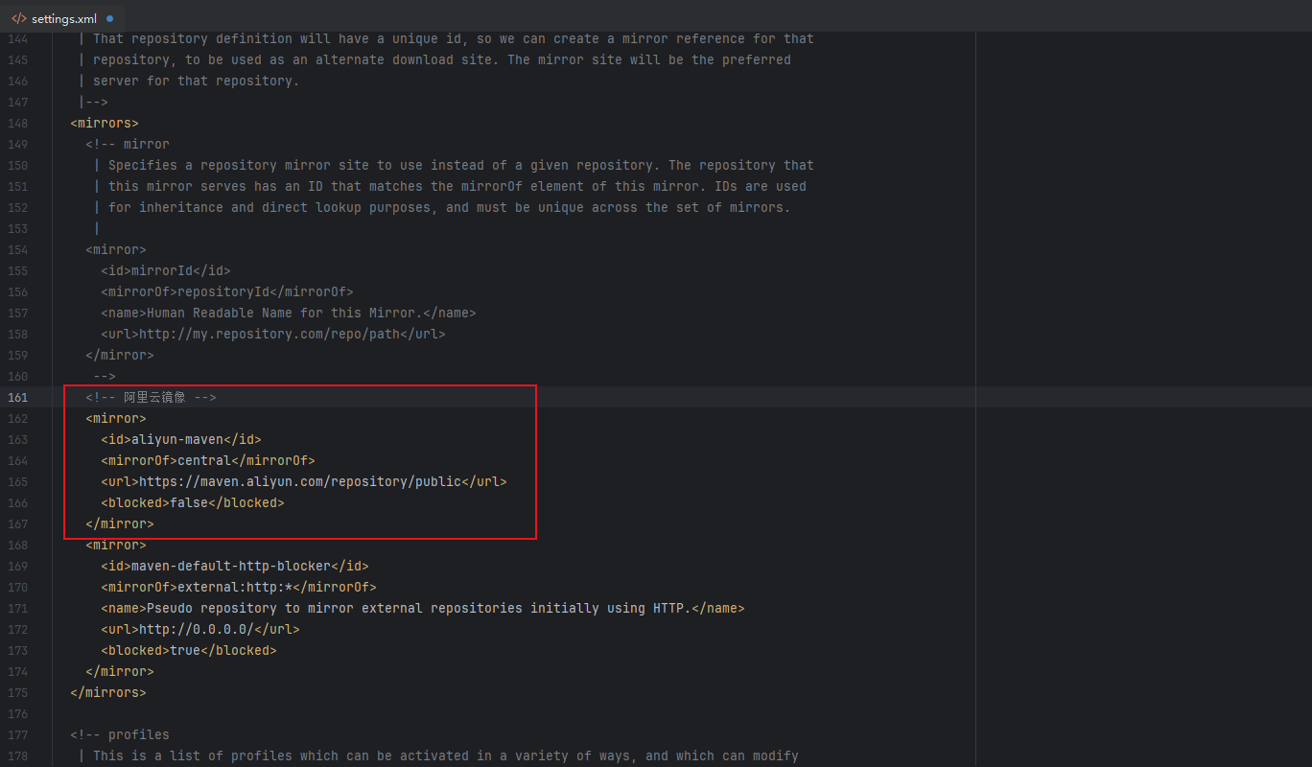Click 'Human Readable Name for this Mirror.'

(x=285, y=313)
